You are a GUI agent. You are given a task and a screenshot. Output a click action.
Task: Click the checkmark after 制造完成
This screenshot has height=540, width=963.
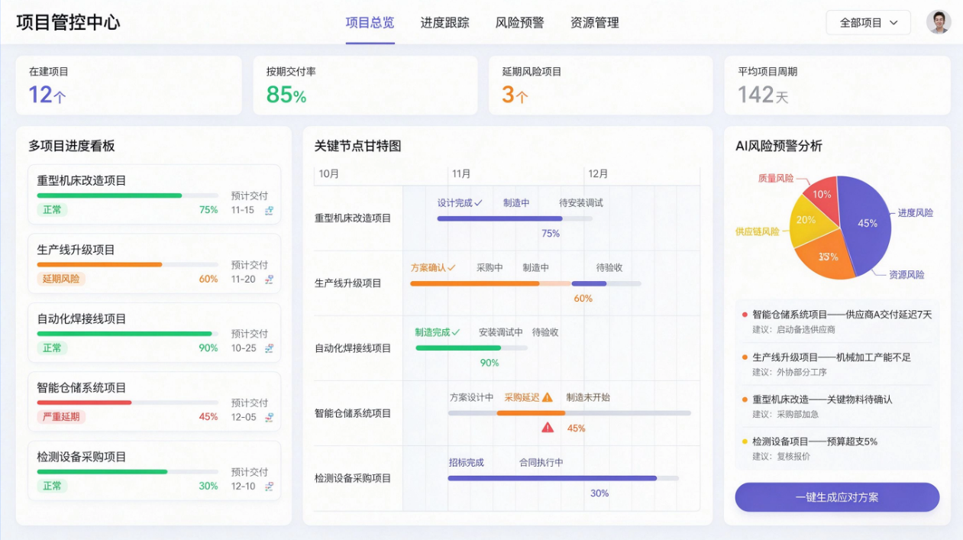pyautogui.click(x=456, y=332)
